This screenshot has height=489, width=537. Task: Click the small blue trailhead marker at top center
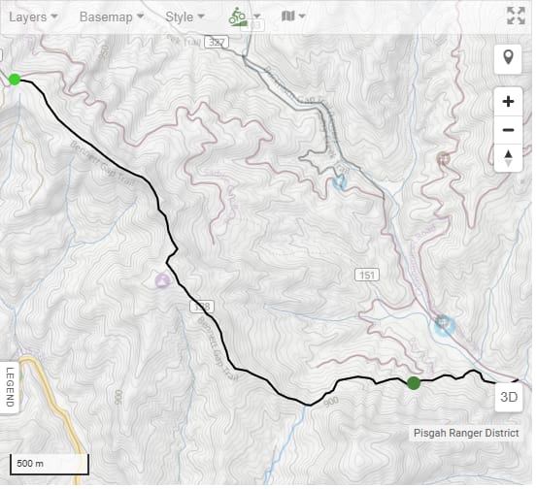[340, 181]
